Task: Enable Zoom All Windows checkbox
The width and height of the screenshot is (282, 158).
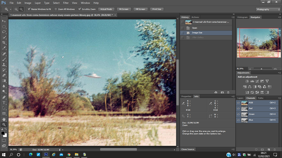Action: [56, 9]
